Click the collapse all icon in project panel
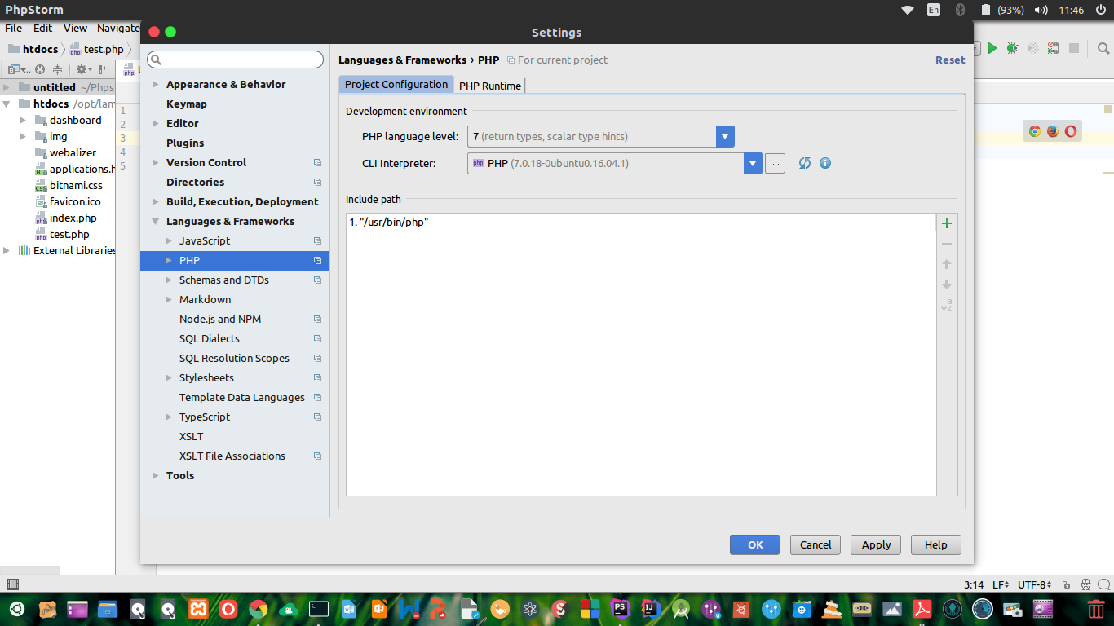The height and width of the screenshot is (626, 1114). point(57,70)
